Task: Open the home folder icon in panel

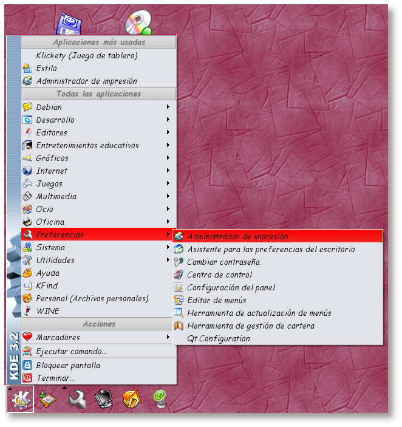Action: (132, 400)
